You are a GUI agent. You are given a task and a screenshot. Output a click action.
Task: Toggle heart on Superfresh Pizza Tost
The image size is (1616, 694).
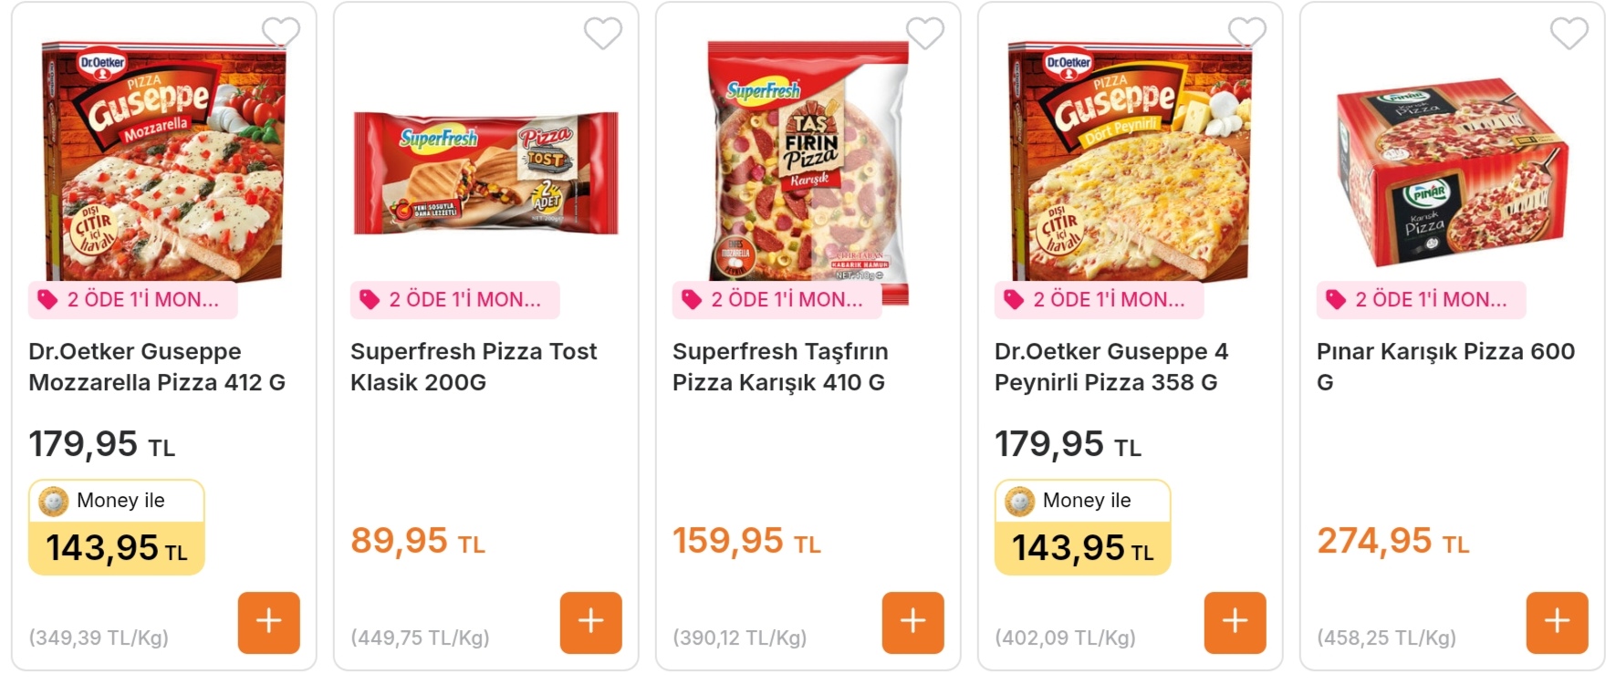point(602,33)
